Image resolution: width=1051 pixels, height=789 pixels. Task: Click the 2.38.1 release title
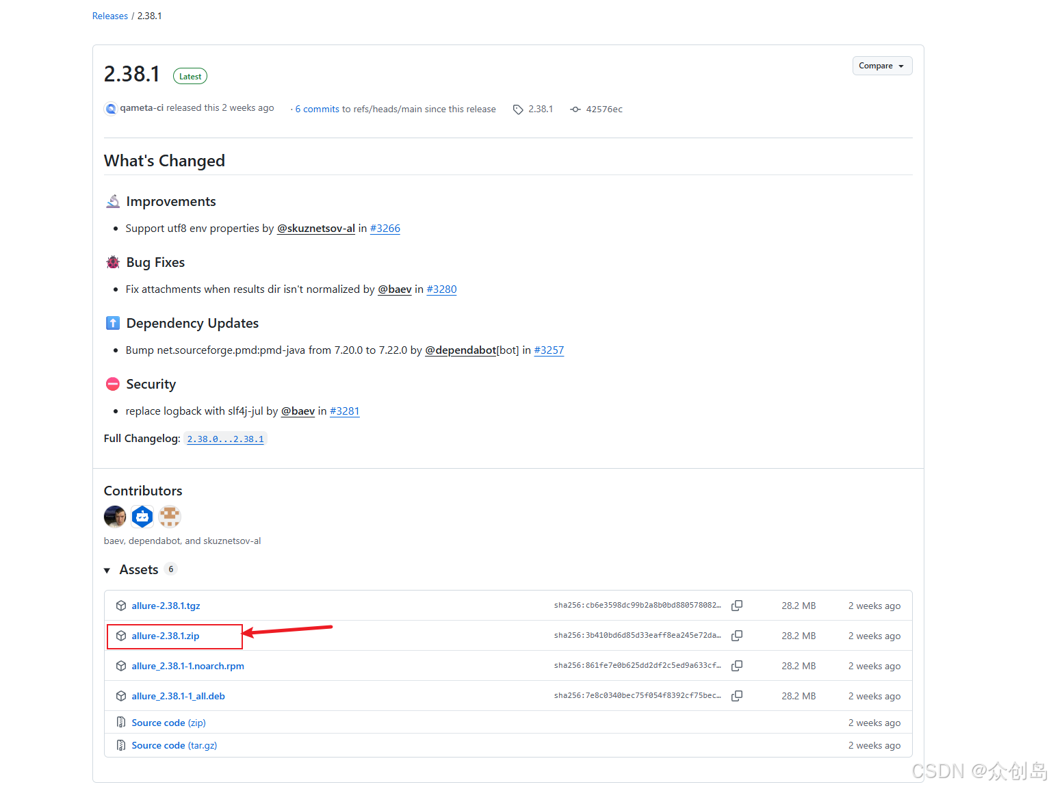click(132, 74)
